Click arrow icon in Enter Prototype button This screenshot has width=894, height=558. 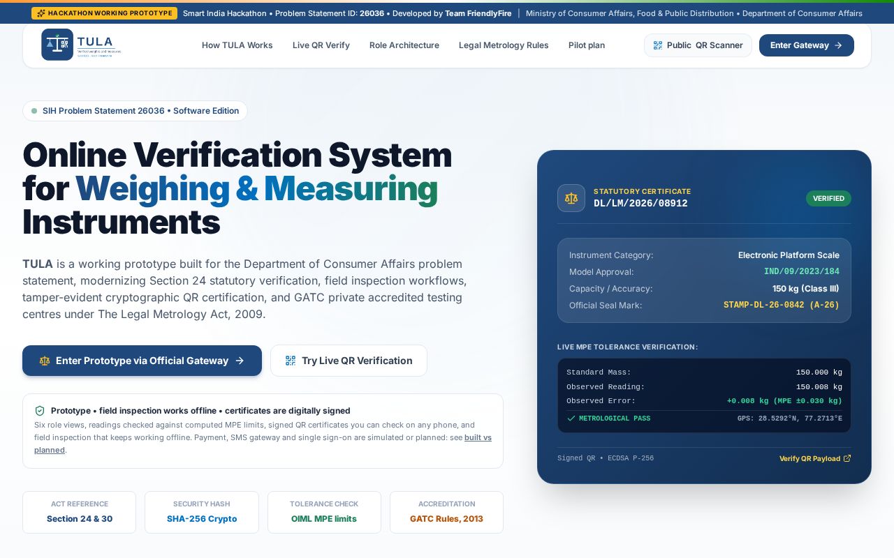click(x=240, y=361)
